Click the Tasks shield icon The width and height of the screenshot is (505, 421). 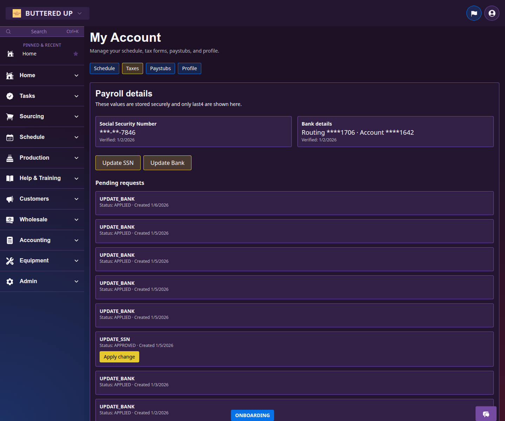click(x=9, y=96)
